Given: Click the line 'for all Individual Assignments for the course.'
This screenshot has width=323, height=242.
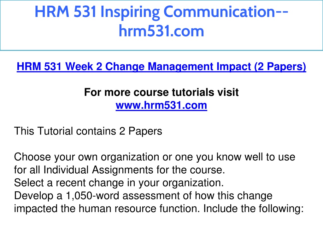Looking at the screenshot, I should click(x=120, y=170).
